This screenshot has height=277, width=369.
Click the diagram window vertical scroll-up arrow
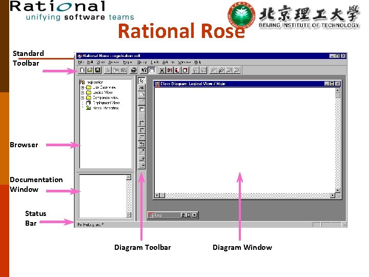tap(338, 90)
